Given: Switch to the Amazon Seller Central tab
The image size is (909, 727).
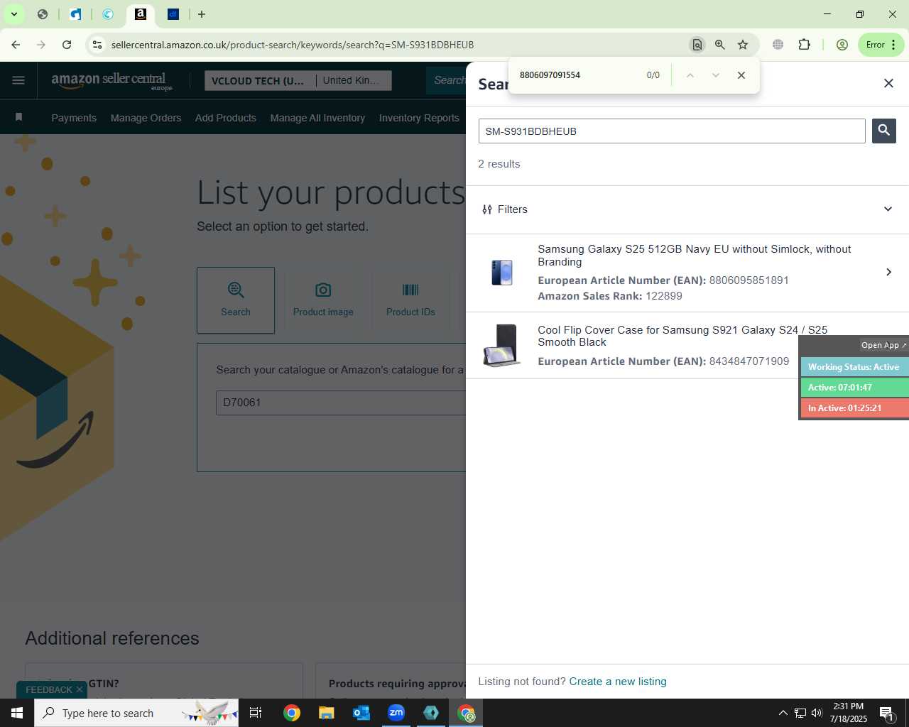Looking at the screenshot, I should tap(141, 14).
